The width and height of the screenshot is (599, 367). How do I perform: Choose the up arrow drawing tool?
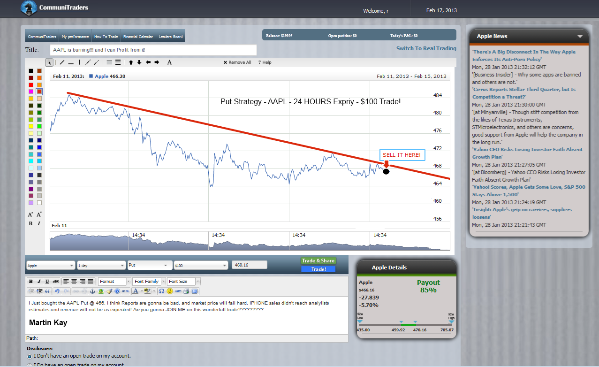click(131, 62)
